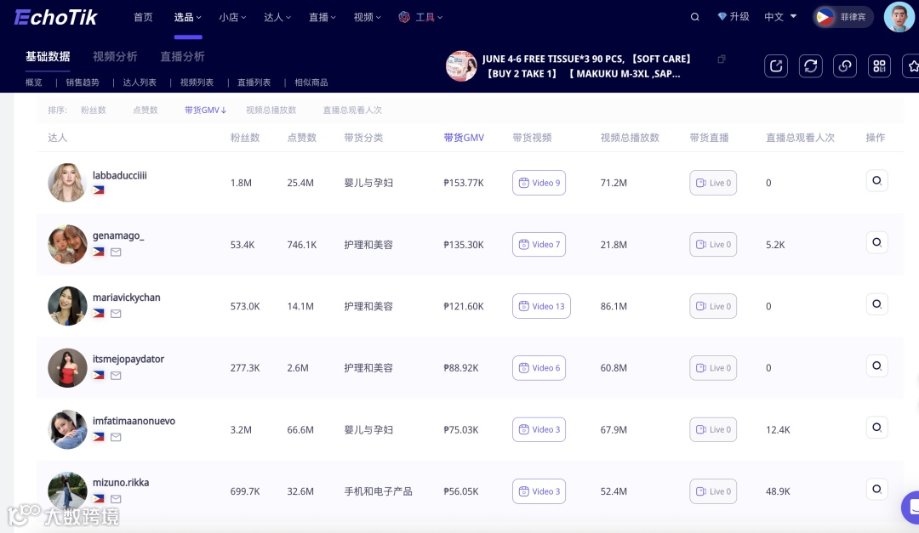The height and width of the screenshot is (533, 919).
Task: Open the 中文 language dropdown
Action: click(x=780, y=16)
